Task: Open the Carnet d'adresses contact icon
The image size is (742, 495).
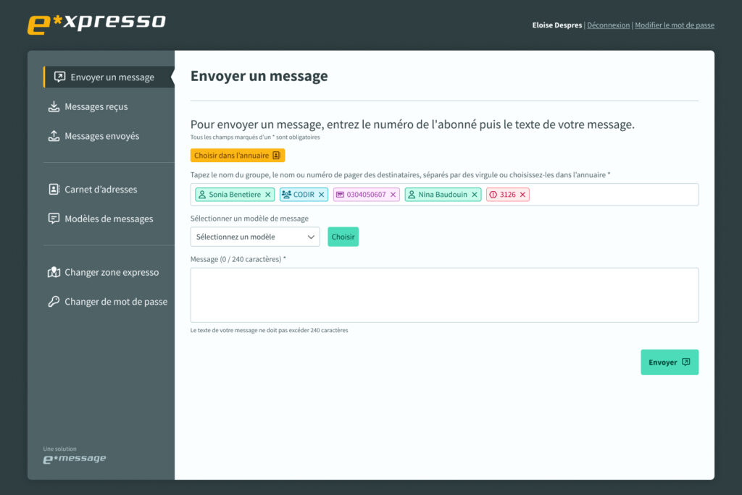Action: tap(54, 189)
